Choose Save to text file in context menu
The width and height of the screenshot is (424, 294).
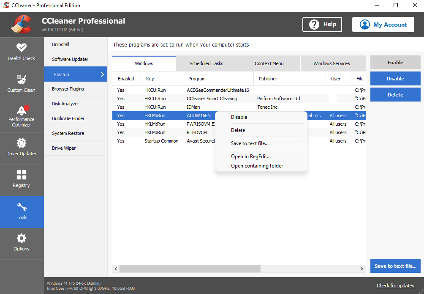point(261,143)
